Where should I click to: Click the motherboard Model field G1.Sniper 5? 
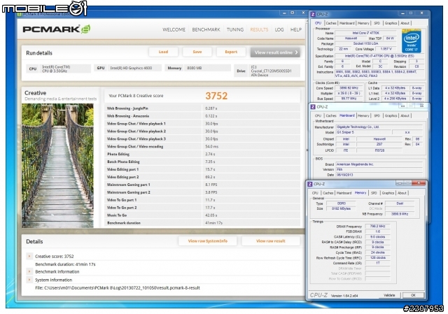363,132
